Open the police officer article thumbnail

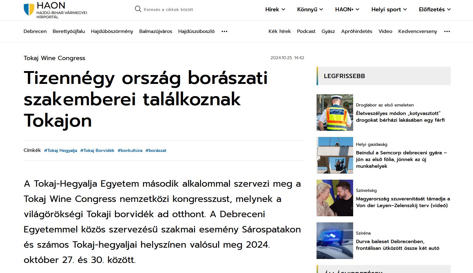coord(335,113)
